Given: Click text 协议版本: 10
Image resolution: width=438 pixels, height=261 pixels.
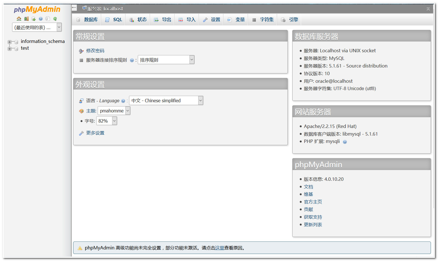Looking at the screenshot, I should (x=317, y=73).
